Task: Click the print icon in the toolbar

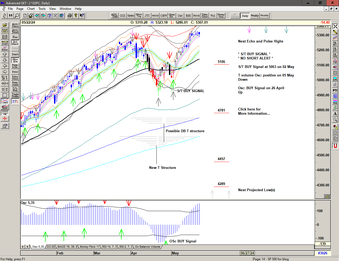Action: [69, 16]
